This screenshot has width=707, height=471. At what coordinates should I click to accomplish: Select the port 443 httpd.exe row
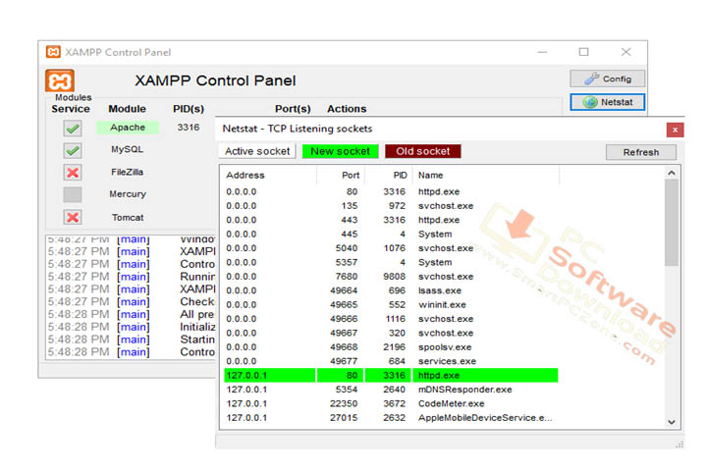(391, 220)
